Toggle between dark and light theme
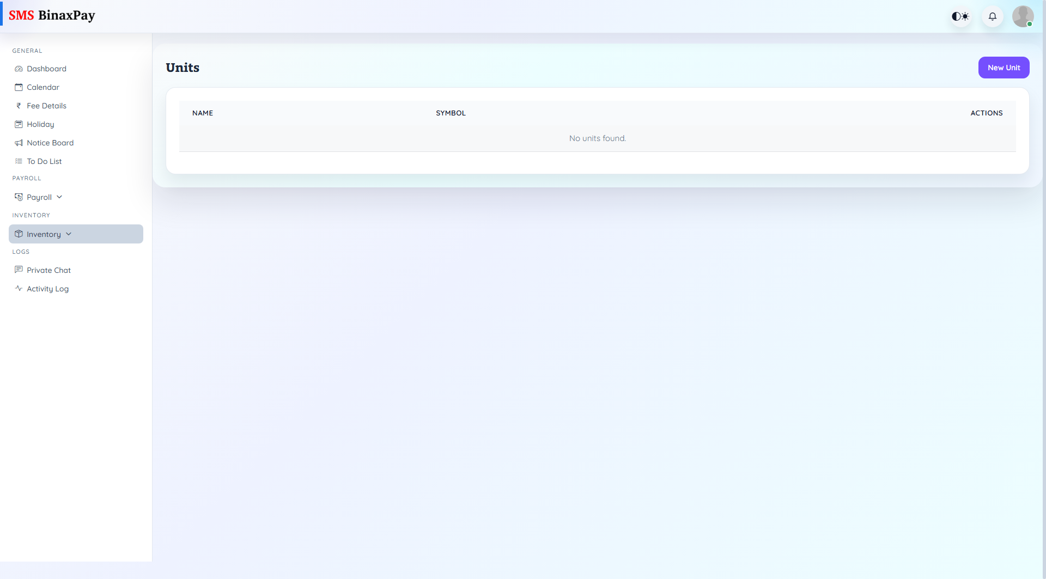The width and height of the screenshot is (1046, 579). [960, 16]
